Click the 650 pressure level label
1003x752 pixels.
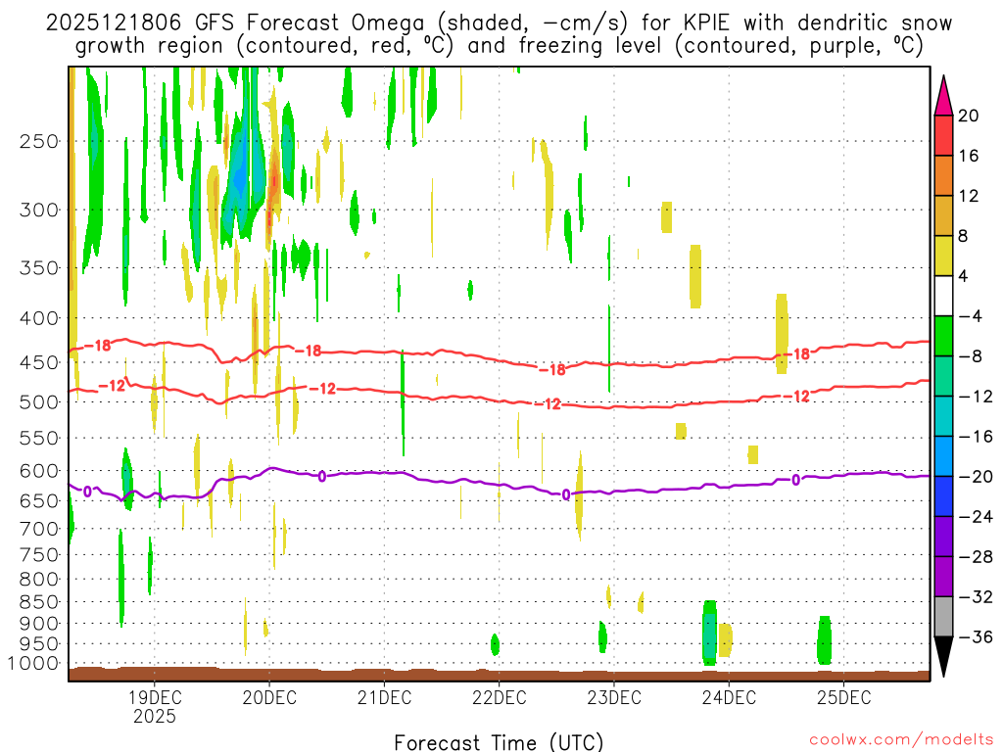(39, 500)
